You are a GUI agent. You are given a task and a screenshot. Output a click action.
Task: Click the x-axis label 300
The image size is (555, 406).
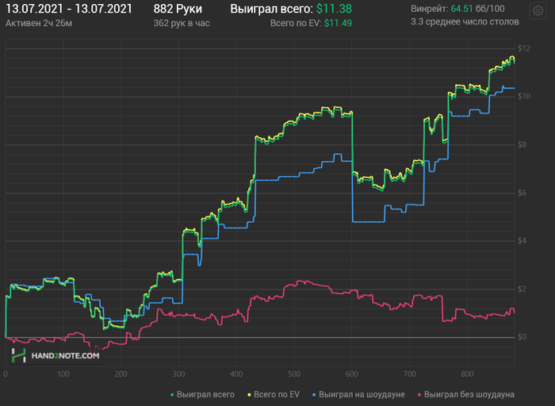[178, 374]
